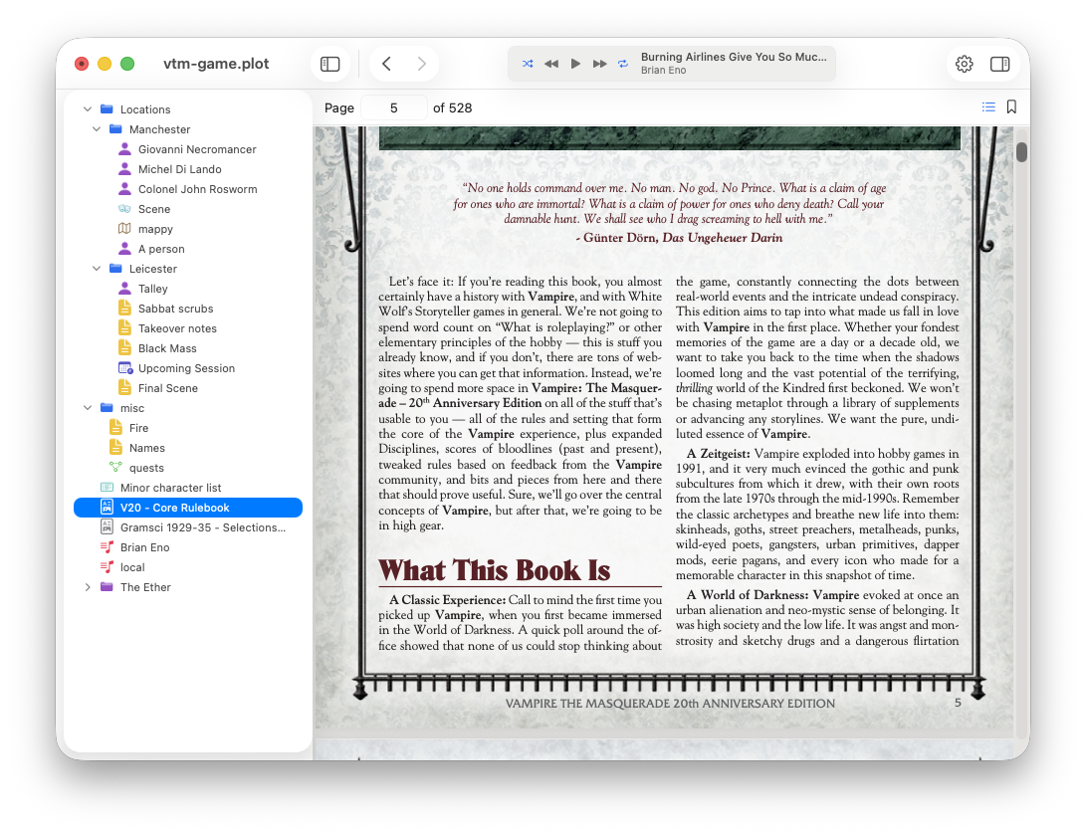The image size is (1086, 834).
Task: Open the Brian Eno music playlist
Action: [x=188, y=547]
